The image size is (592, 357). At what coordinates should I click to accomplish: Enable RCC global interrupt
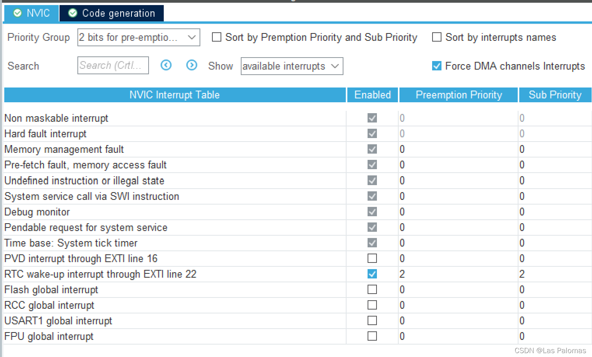pyautogui.click(x=372, y=305)
